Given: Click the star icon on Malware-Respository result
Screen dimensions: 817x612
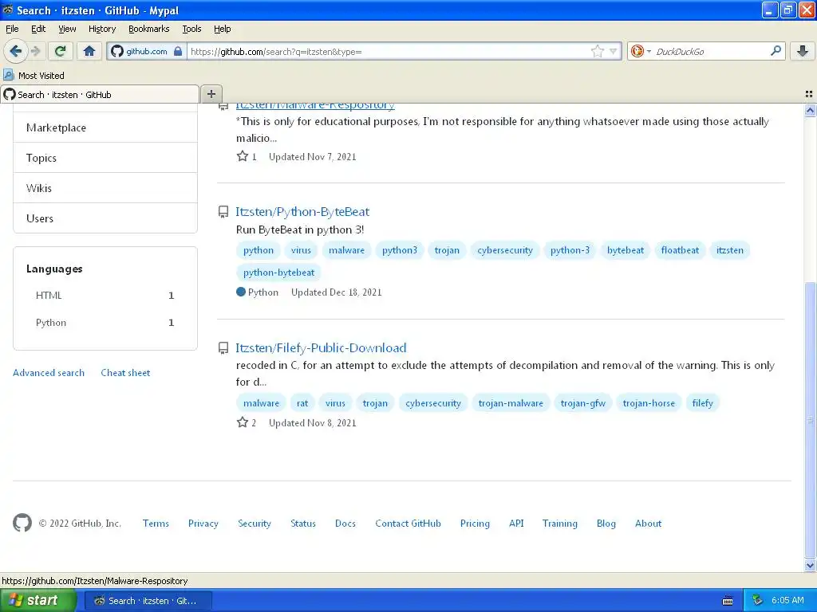Looking at the screenshot, I should (243, 156).
